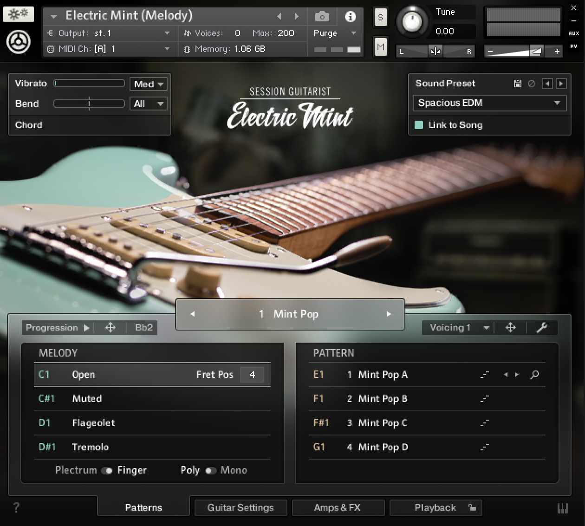Save the current Sound Preset with the disk icon
Image resolution: width=585 pixels, height=526 pixels.
[518, 84]
